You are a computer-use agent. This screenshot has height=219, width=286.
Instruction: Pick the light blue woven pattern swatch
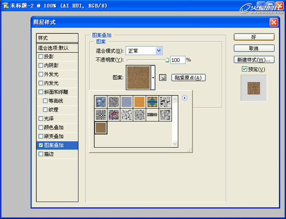pyautogui.click(x=127, y=102)
